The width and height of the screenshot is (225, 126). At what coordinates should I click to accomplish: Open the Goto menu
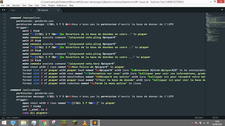point(37,5)
